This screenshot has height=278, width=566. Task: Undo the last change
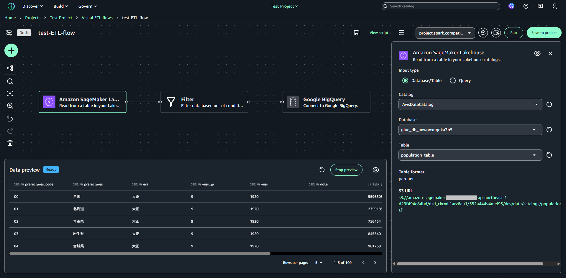10,119
